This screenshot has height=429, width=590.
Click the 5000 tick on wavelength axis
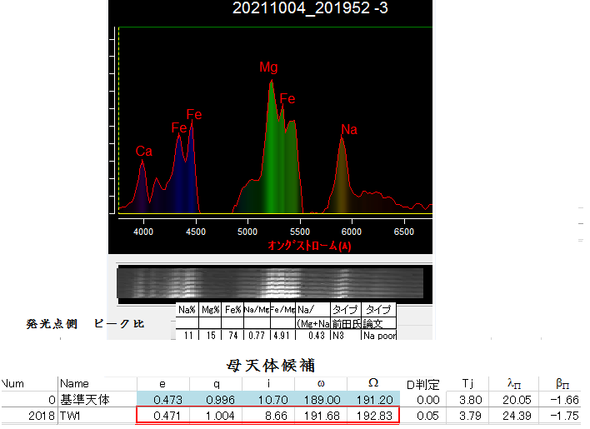tap(247, 230)
